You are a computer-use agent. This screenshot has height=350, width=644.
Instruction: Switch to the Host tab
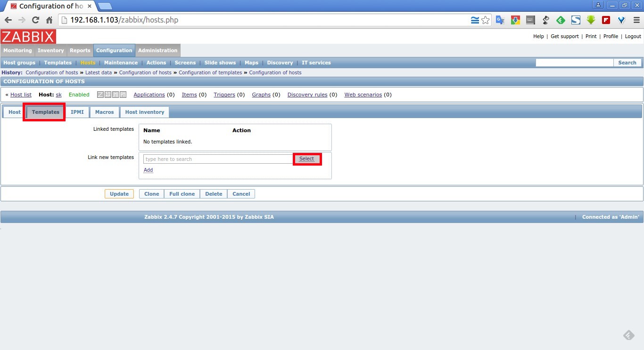tap(15, 112)
